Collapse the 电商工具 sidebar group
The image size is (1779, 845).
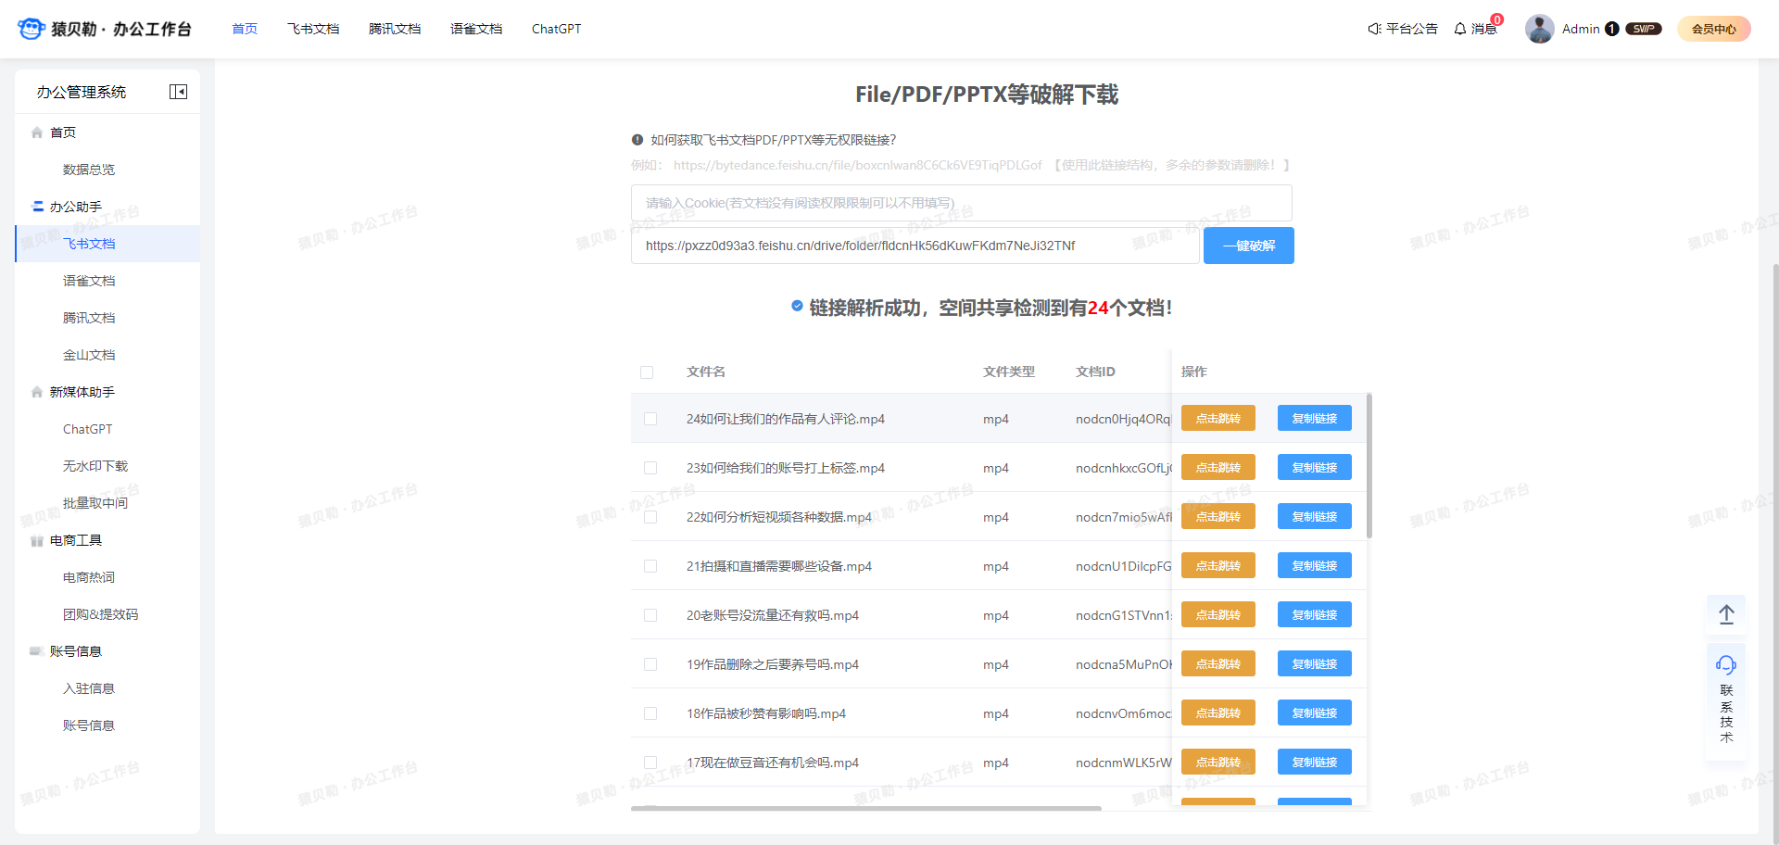click(x=76, y=540)
